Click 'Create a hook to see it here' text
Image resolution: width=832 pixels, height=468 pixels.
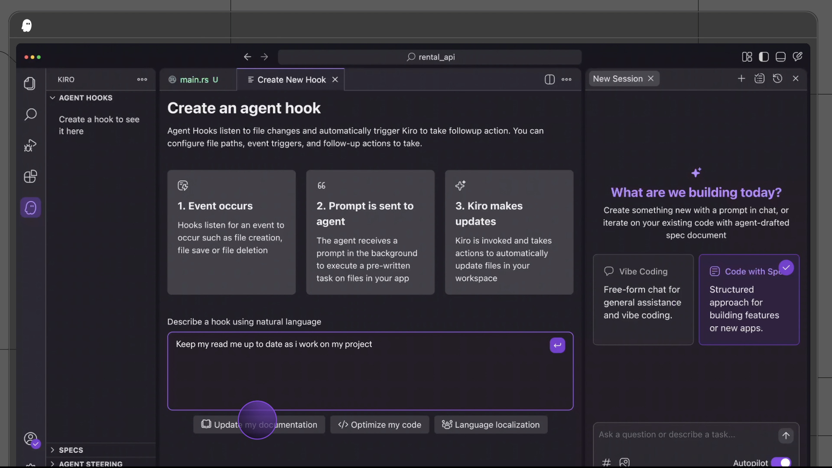99,125
